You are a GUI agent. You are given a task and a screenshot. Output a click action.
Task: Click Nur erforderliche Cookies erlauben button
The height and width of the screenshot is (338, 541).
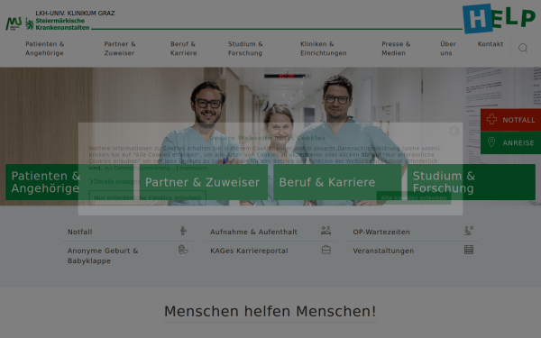[148, 197]
